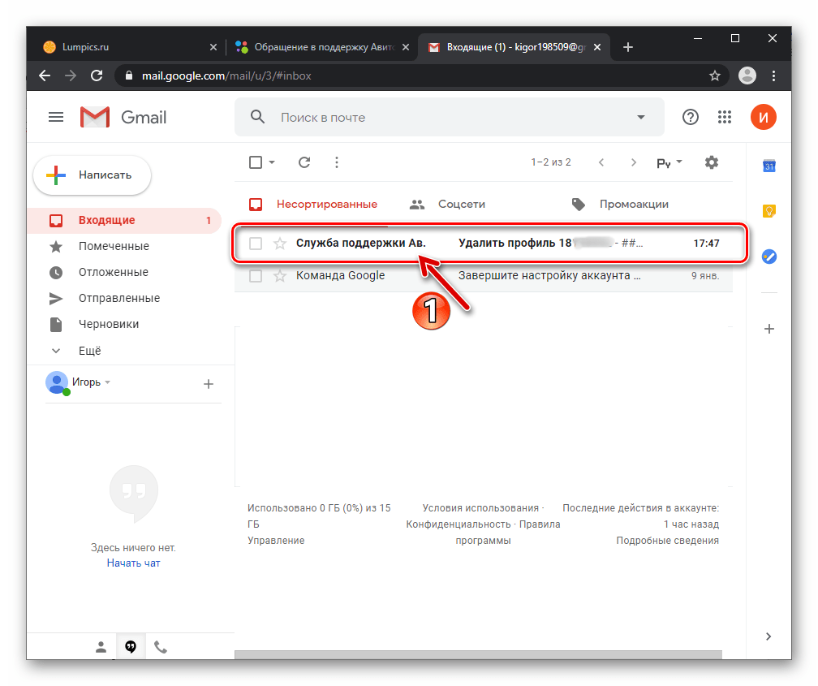Image resolution: width=818 pixels, height=686 pixels.
Task: Open the Игорь status dropdown
Action: click(x=91, y=382)
